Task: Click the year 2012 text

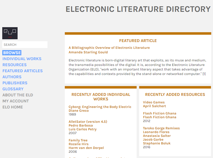Action: pyautogui.click(x=147, y=121)
